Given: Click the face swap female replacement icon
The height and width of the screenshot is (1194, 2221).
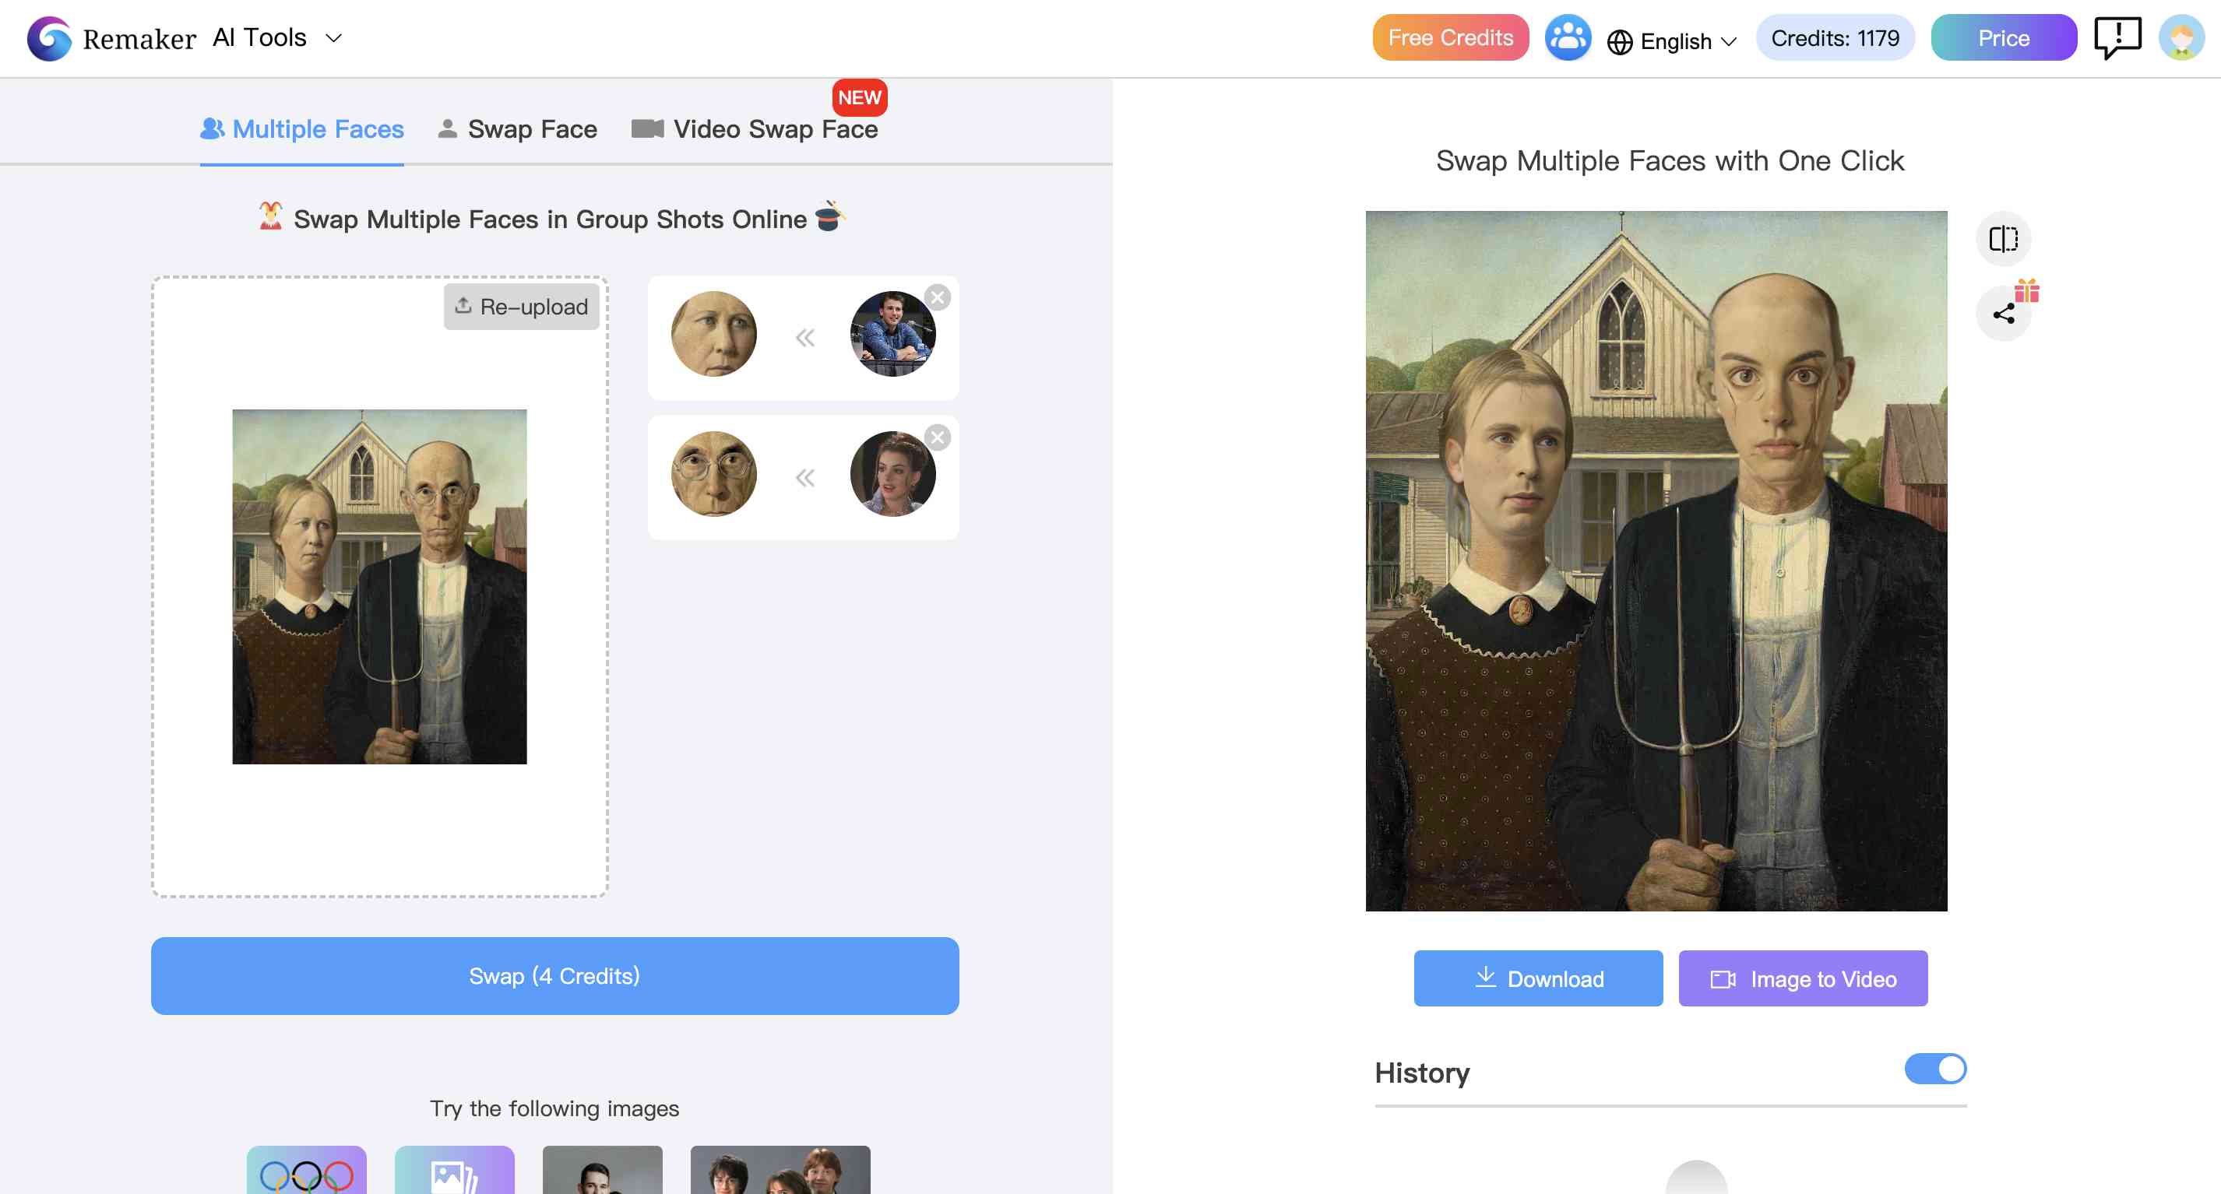Looking at the screenshot, I should (890, 475).
